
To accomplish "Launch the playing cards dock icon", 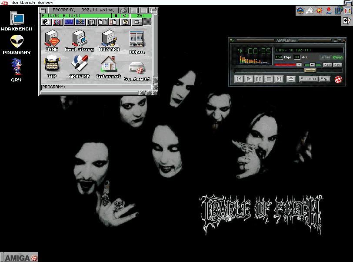I will tap(347, 21).
